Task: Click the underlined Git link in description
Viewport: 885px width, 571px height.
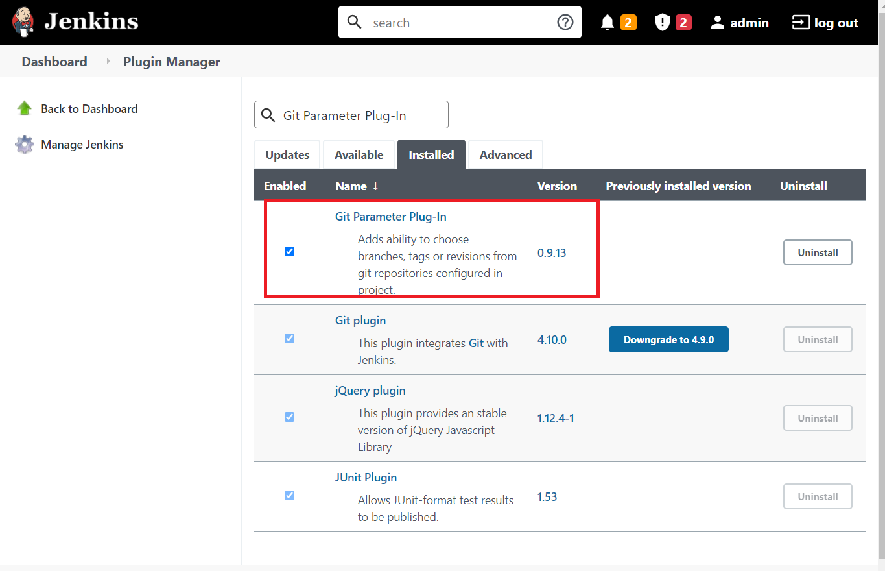Action: [x=476, y=343]
